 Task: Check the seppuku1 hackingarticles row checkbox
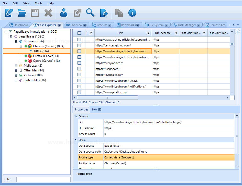(79, 39)
